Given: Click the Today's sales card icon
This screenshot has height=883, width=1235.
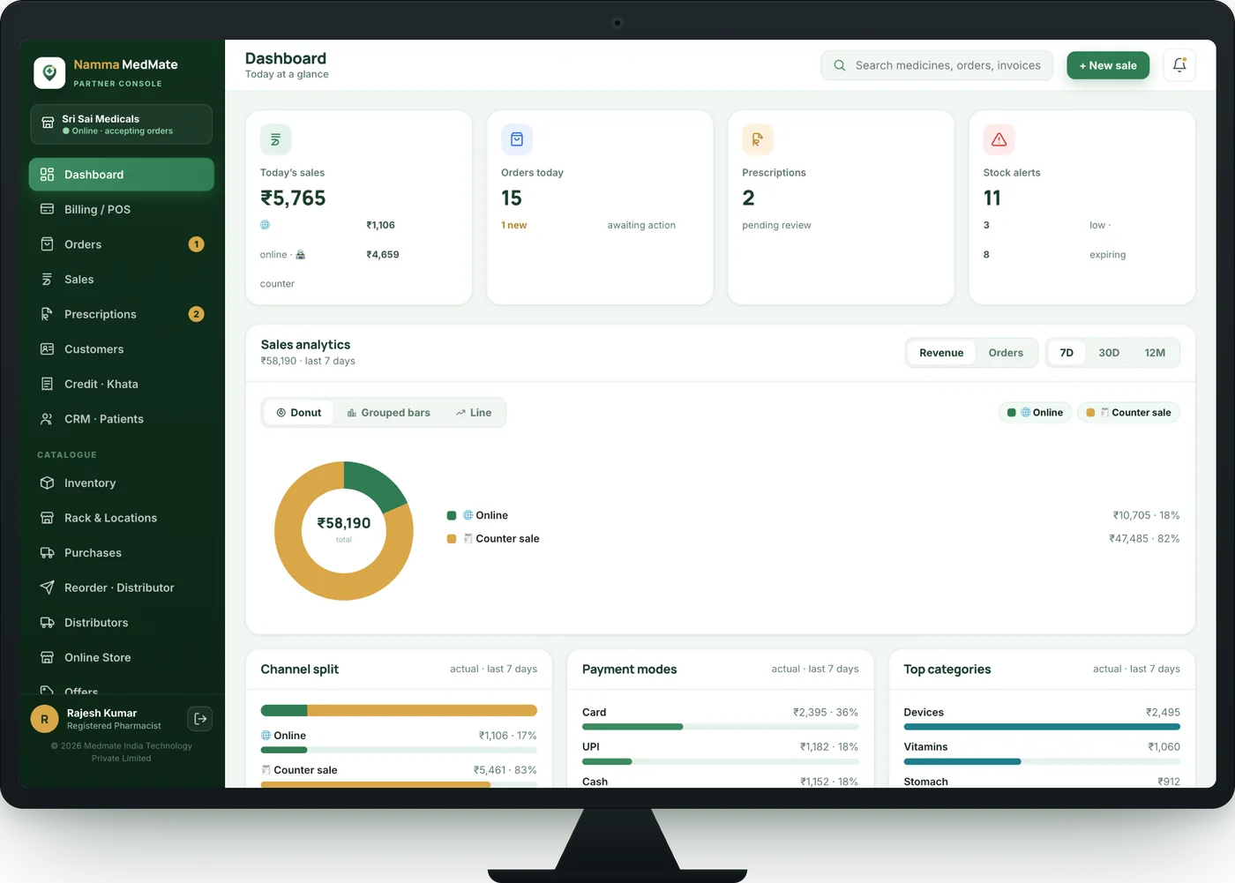Looking at the screenshot, I should pyautogui.click(x=275, y=139).
